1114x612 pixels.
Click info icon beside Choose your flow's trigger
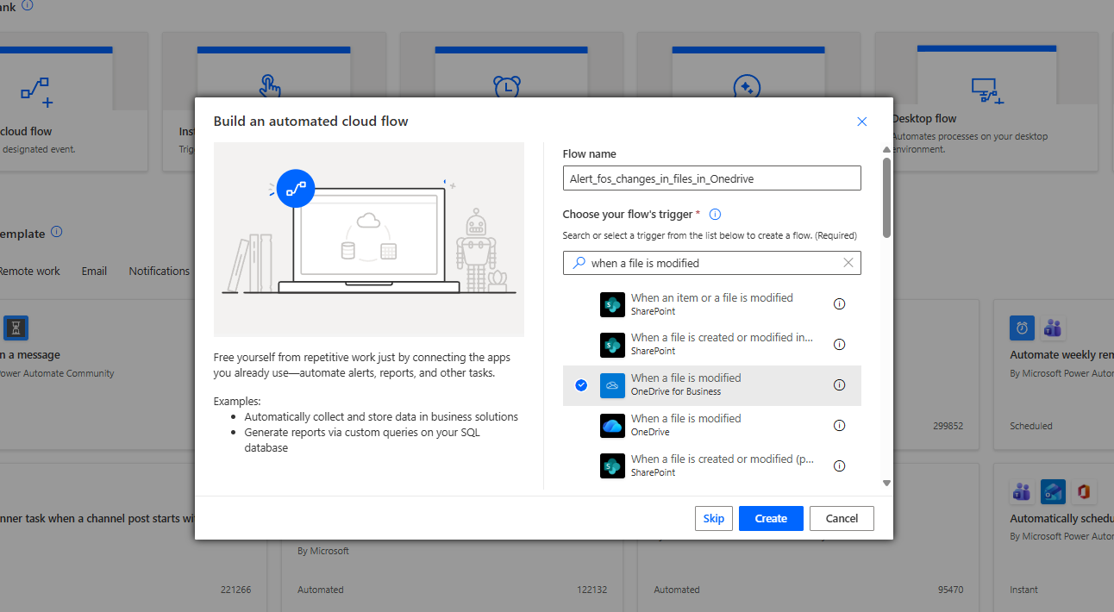714,215
